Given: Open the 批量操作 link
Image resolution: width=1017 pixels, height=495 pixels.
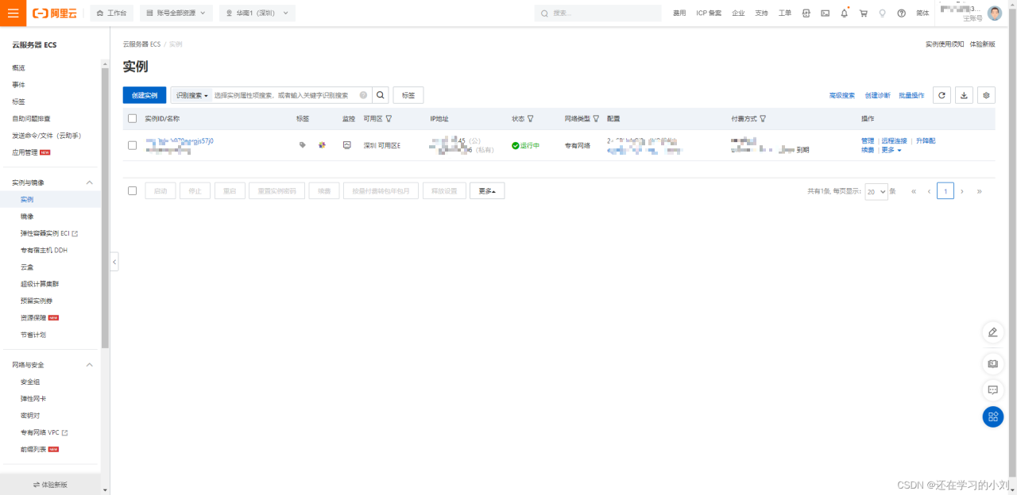Looking at the screenshot, I should click(x=912, y=95).
